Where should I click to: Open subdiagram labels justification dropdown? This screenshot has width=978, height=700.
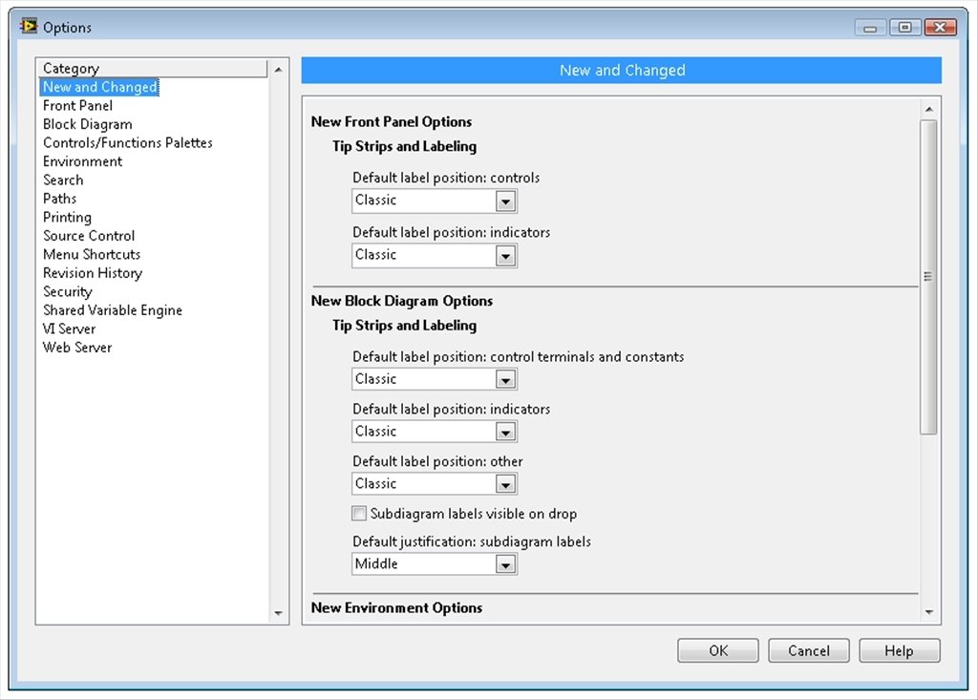[435, 564]
